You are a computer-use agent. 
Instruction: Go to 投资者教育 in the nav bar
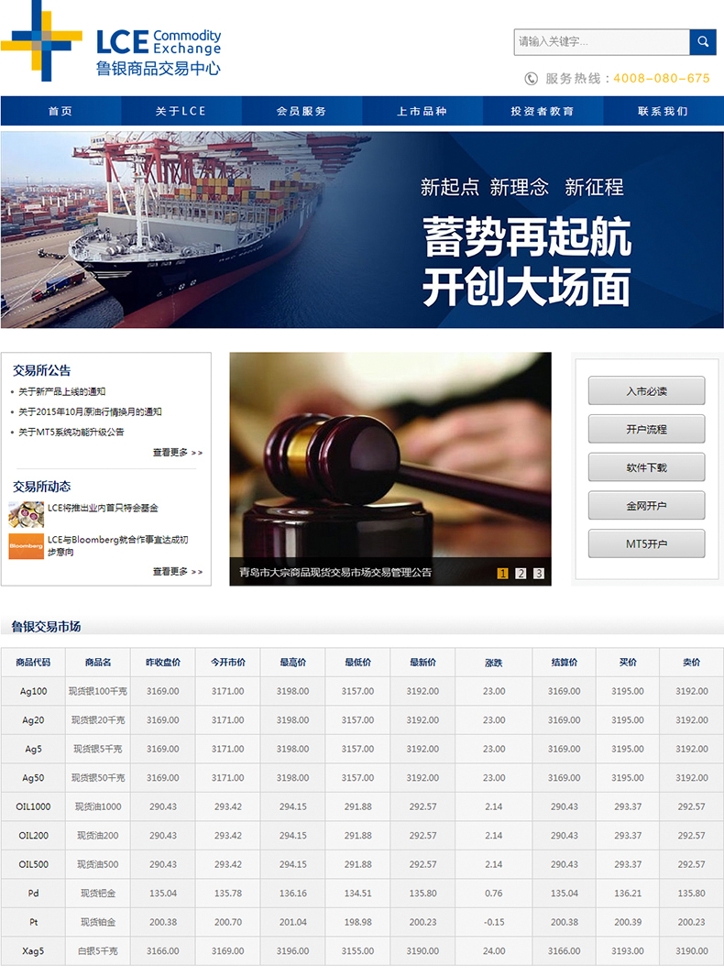pyautogui.click(x=543, y=111)
